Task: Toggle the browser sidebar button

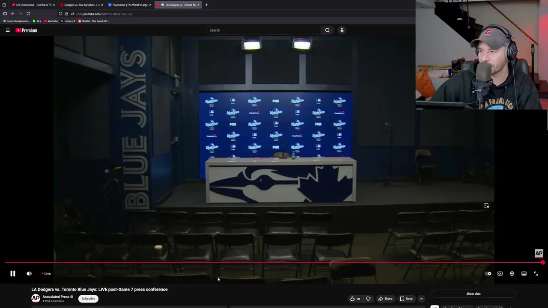Action: pos(5,14)
